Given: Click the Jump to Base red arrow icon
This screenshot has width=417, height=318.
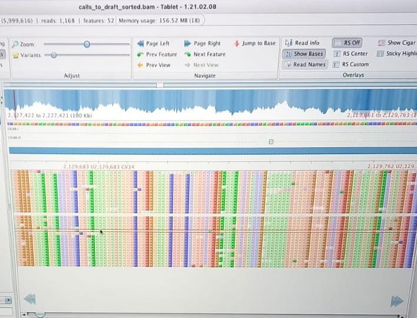Looking at the screenshot, I should tap(237, 44).
